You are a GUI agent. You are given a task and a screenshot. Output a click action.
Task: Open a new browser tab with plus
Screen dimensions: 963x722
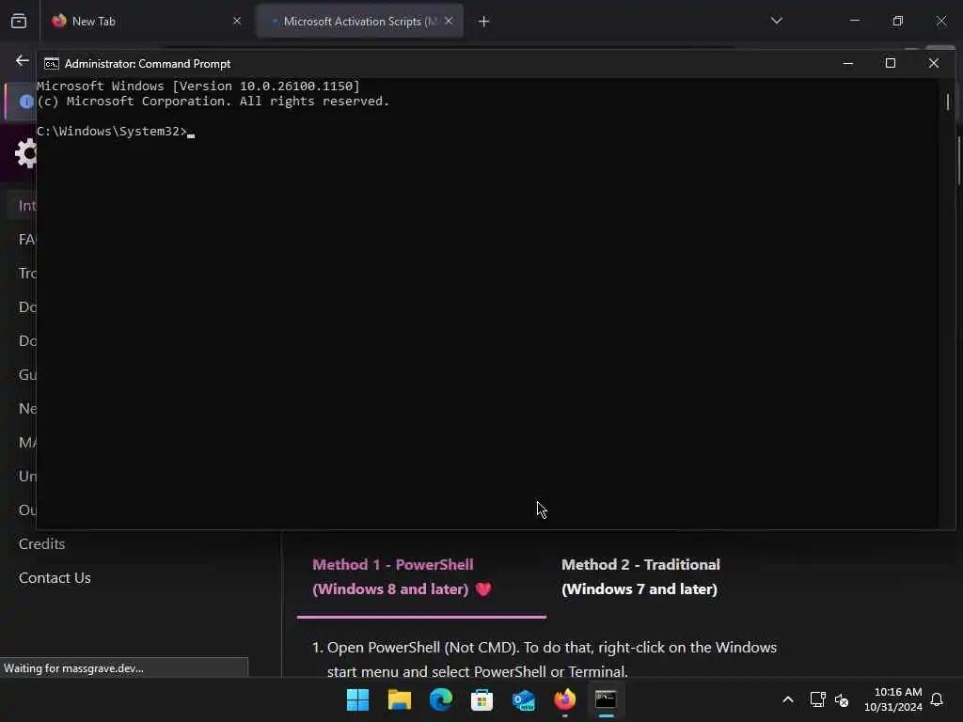click(484, 22)
